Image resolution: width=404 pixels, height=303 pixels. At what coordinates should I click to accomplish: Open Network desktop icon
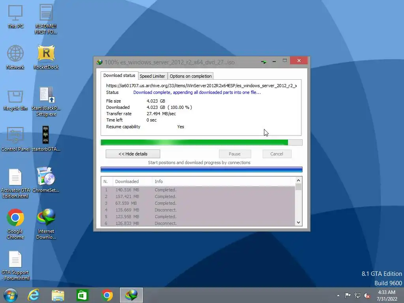[x=15, y=57]
